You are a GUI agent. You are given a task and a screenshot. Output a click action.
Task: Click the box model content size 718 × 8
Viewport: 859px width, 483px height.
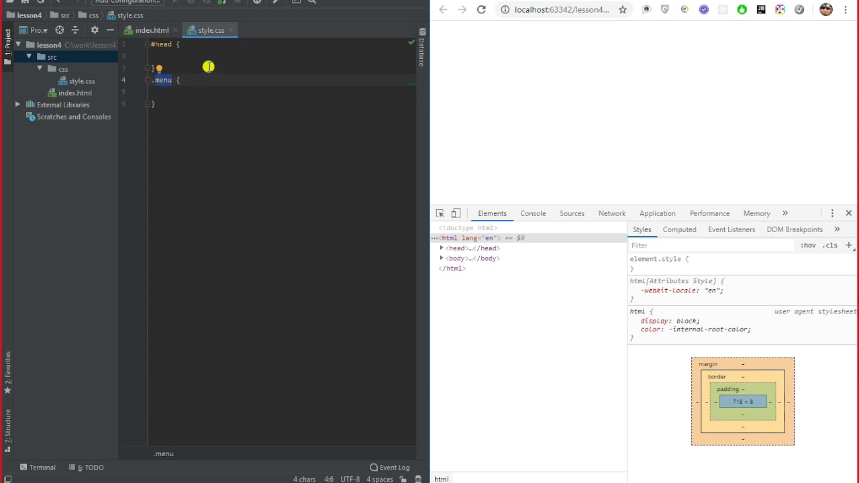tap(742, 402)
